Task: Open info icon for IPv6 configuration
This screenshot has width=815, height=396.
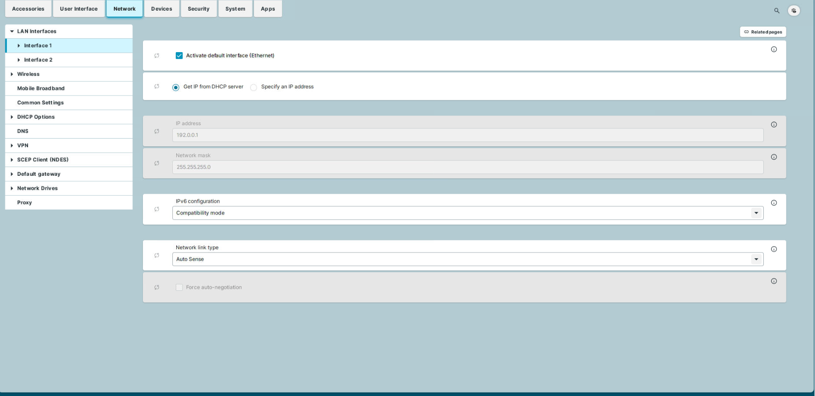Action: (774, 203)
